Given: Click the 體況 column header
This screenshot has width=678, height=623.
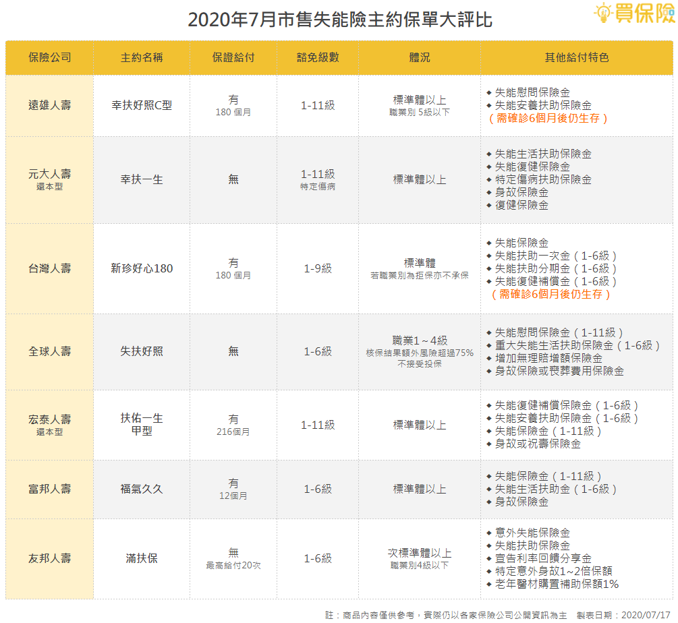Looking at the screenshot, I should pyautogui.click(x=420, y=57).
